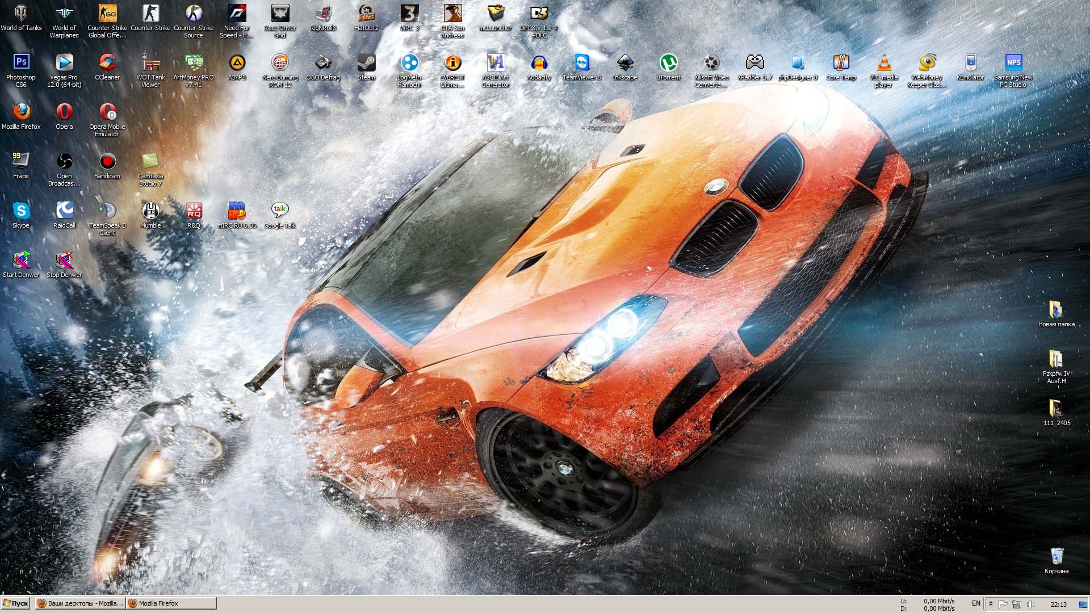Image resolution: width=1090 pixels, height=613 pixels.
Task: Switch to Ваши десктопы Firefox taskbar window
Action: click(x=79, y=603)
